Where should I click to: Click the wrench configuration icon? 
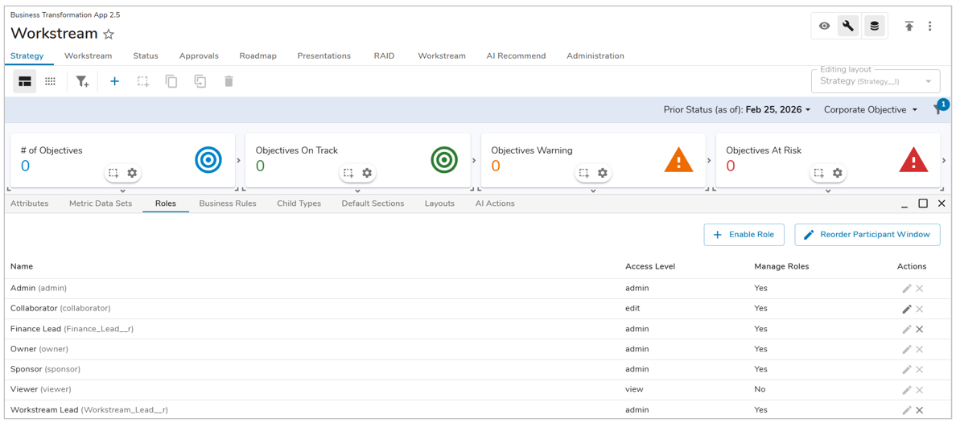[x=848, y=26]
